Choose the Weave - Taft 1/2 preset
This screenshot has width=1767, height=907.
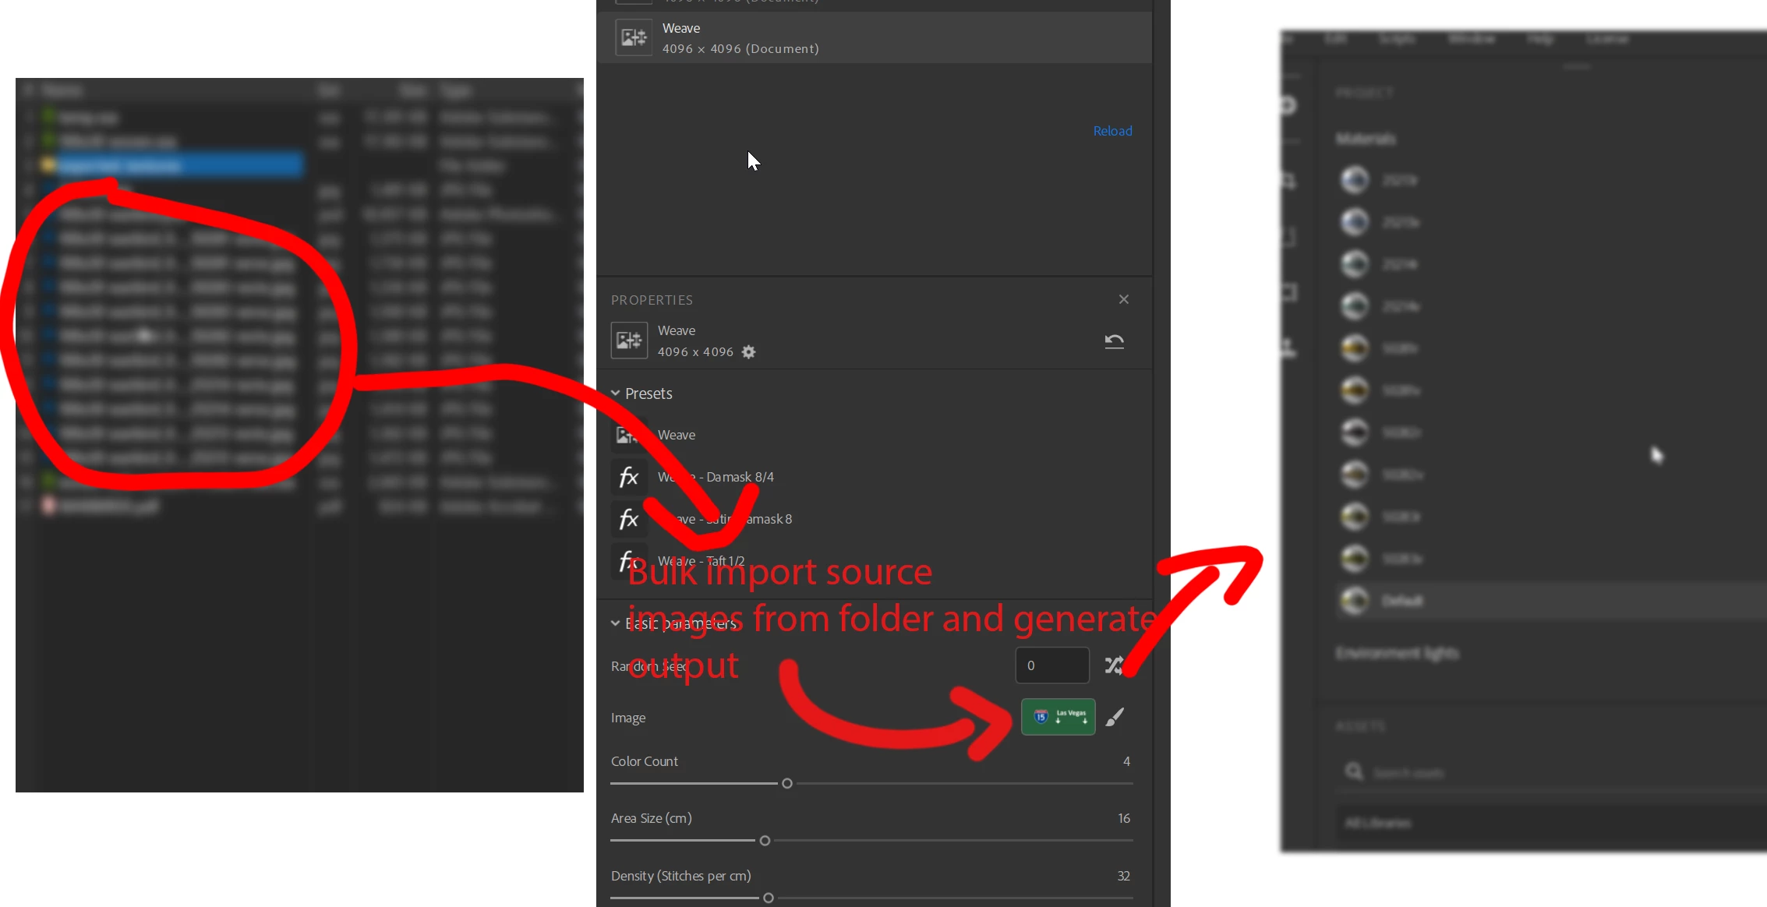[x=701, y=560]
